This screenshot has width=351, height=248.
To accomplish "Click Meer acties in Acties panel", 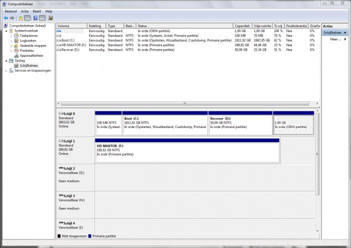I will (335, 39).
